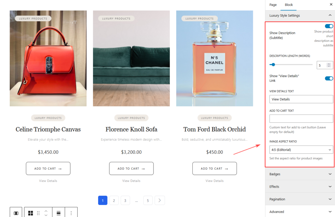Open the Image Aspect Ratio dropdown

(x=301, y=150)
